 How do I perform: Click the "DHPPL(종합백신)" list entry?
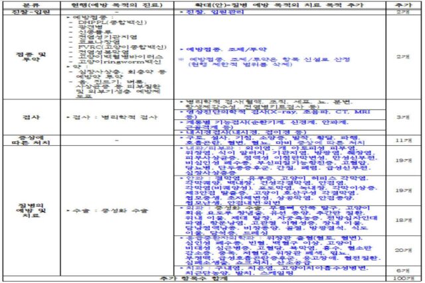[101, 27]
